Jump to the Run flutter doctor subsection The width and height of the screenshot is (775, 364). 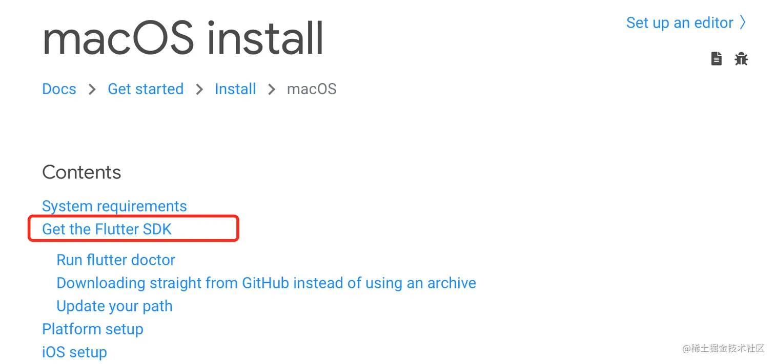[x=116, y=260]
